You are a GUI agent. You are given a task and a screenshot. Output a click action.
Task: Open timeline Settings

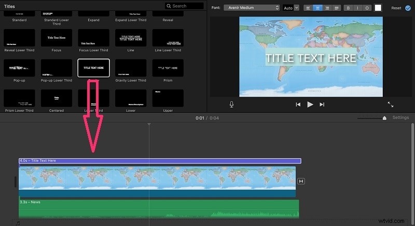[400, 117]
